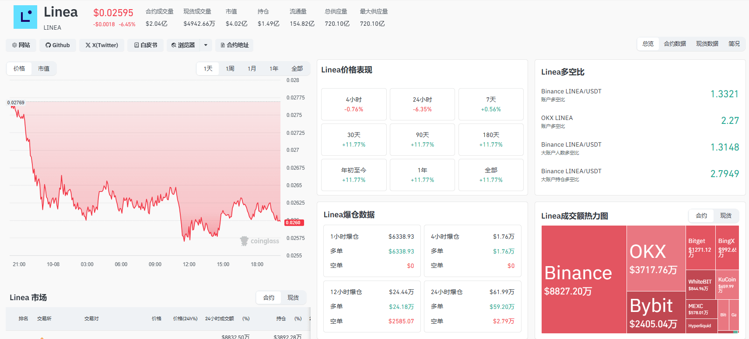Image resolution: width=749 pixels, height=339 pixels.
Task: Click the 4小时爆仓 liquidation card
Action: [472, 251]
